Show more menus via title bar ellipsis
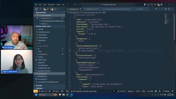 click(68, 5)
